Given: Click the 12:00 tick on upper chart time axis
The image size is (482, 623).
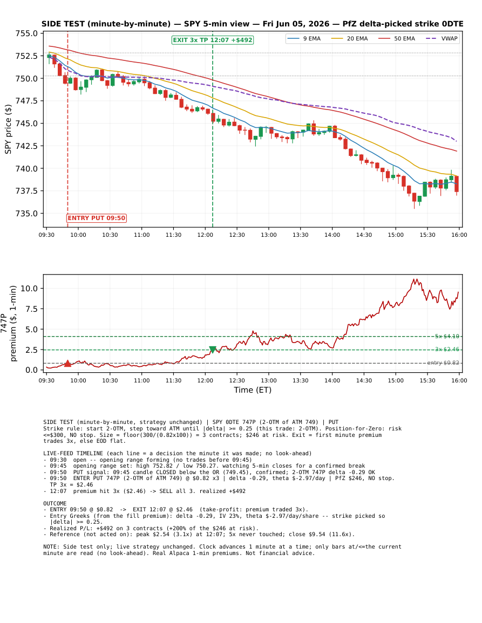Looking at the screenshot, I should click(205, 235).
